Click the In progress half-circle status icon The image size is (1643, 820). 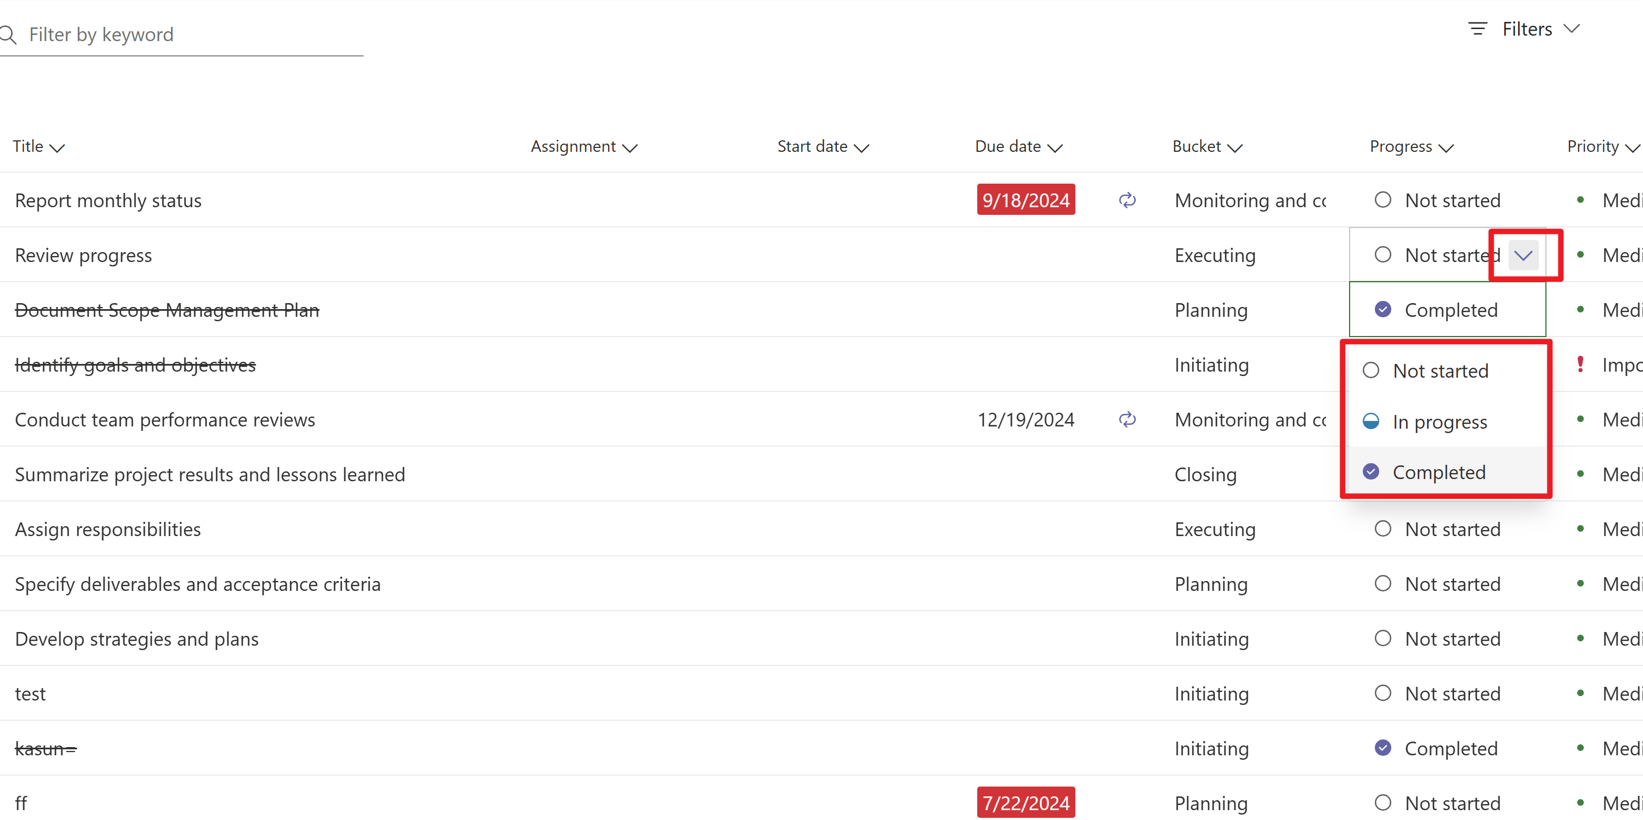[1372, 421]
